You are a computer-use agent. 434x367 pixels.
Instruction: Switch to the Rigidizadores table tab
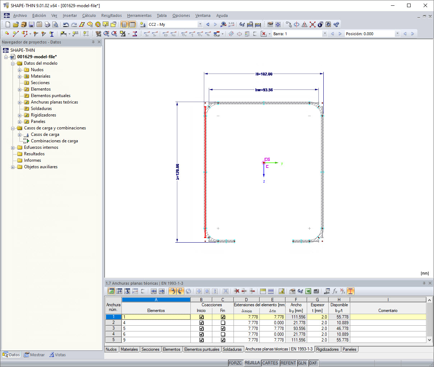327,349
